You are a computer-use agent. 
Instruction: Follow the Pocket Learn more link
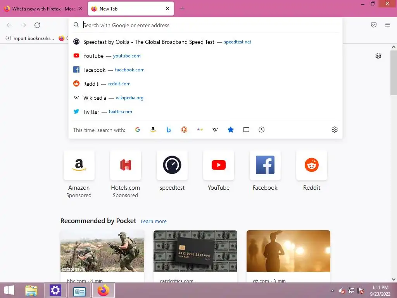[154, 222]
